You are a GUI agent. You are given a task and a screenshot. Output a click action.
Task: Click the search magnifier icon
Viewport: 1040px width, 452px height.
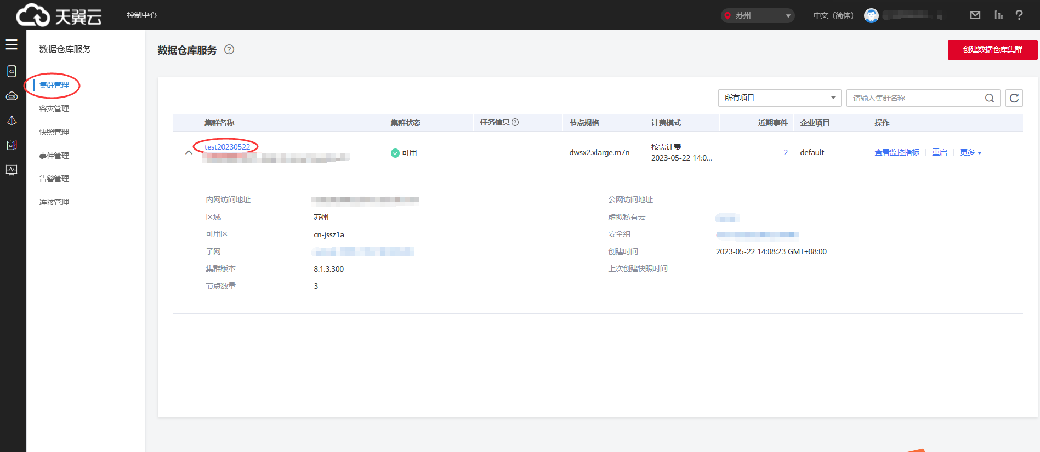989,98
